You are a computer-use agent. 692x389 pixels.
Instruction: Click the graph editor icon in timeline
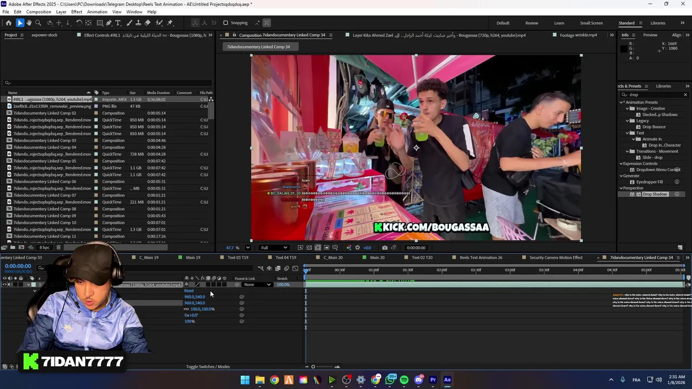click(x=295, y=269)
